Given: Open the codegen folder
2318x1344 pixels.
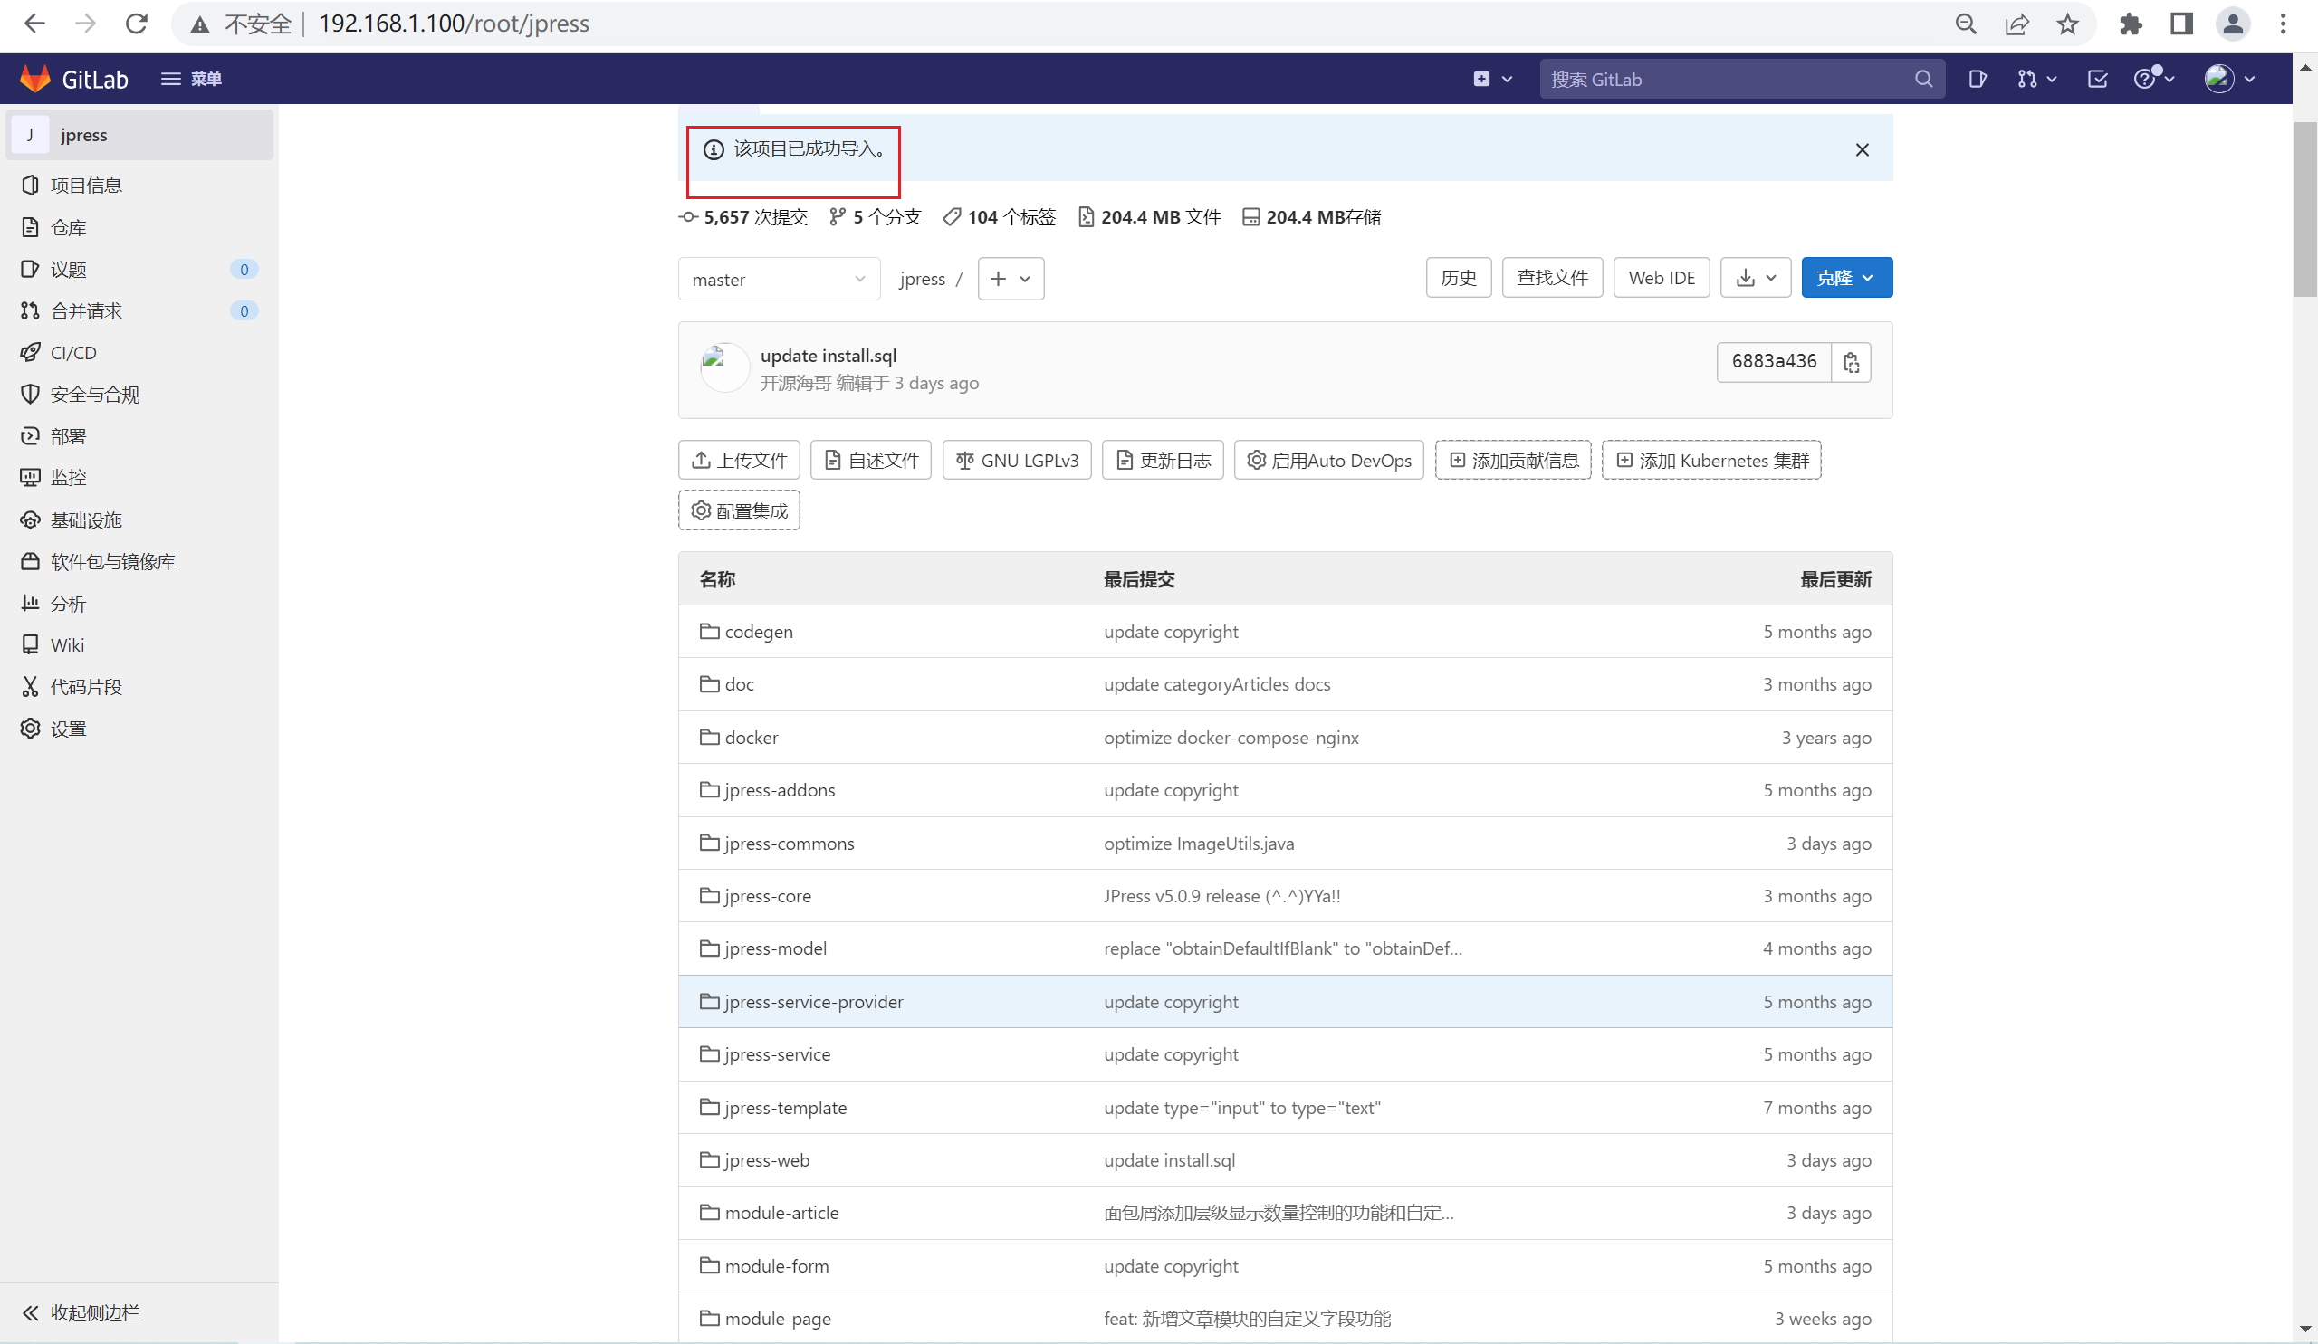Looking at the screenshot, I should tap(758, 632).
